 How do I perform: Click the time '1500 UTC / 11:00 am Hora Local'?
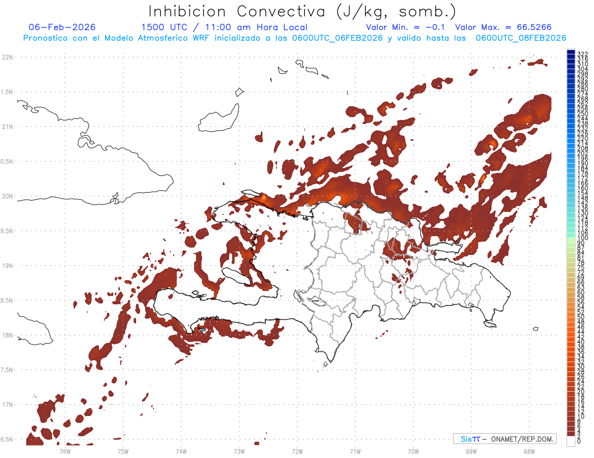coord(224,28)
